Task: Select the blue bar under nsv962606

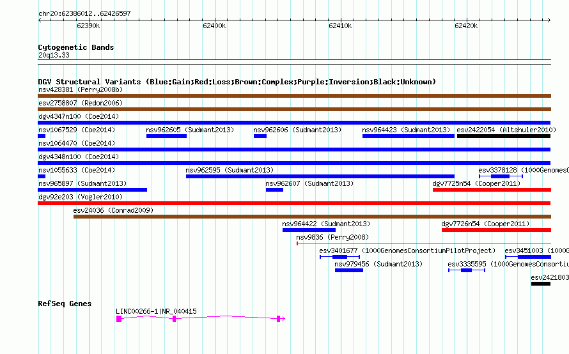Action: (x=260, y=136)
